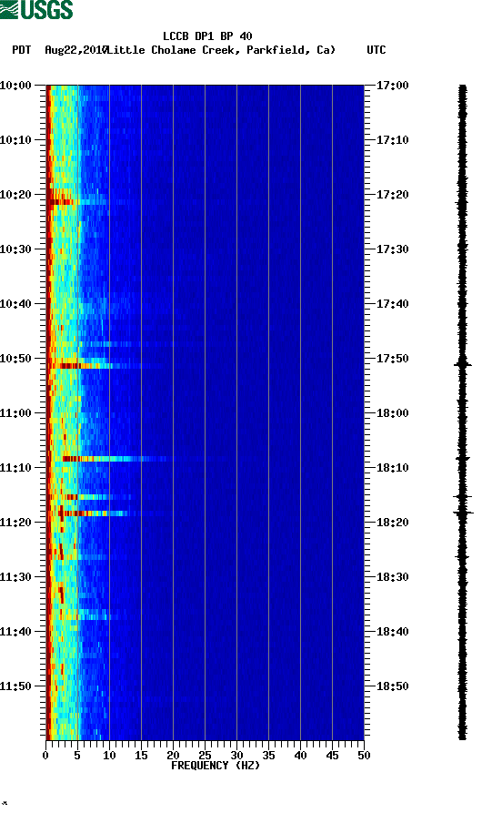Click the '10:50' PDT time label
This screenshot has width=502, height=813.
coord(15,359)
